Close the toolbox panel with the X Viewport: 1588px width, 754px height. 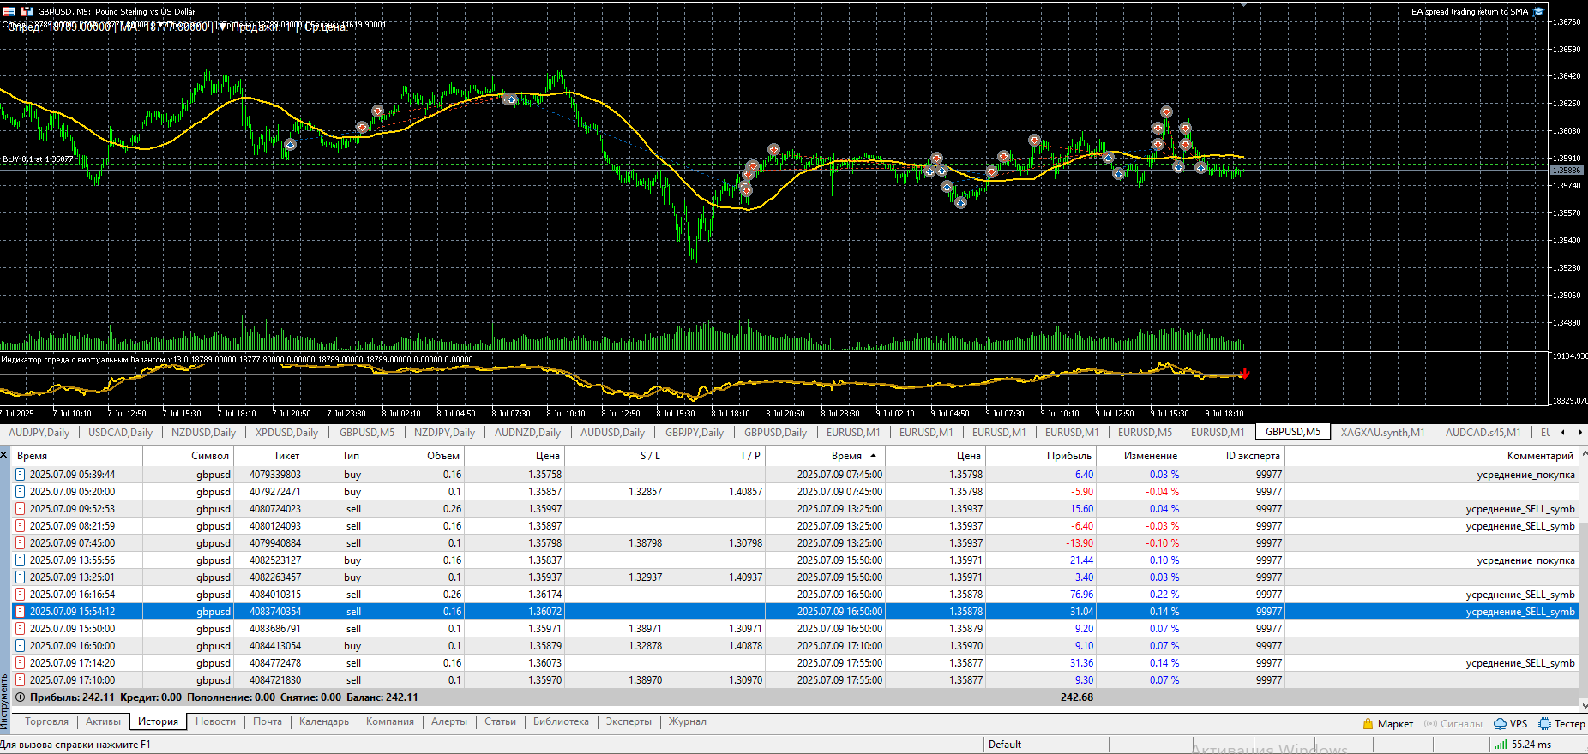point(4,454)
